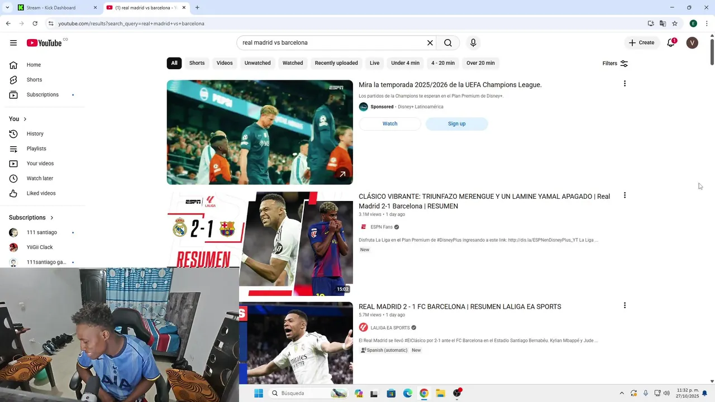
Task: Open Microsoft Edge from the taskbar
Action: (x=408, y=394)
